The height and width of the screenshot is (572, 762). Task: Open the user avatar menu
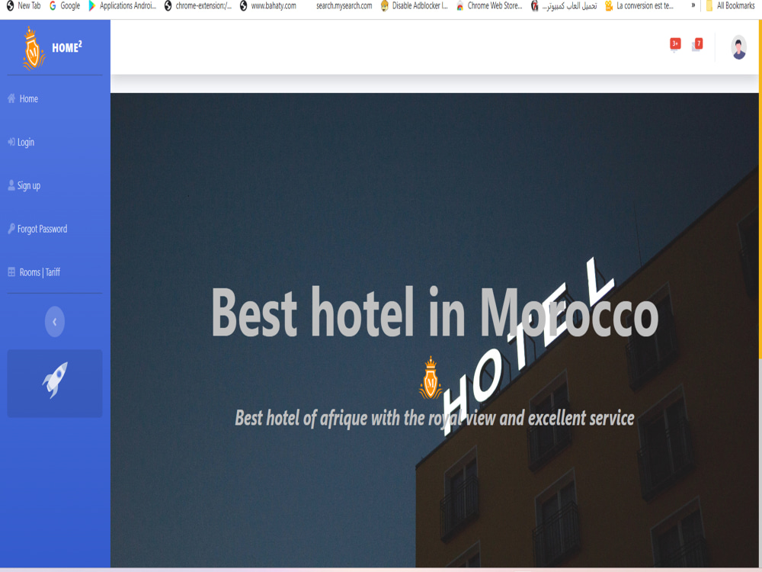(738, 47)
